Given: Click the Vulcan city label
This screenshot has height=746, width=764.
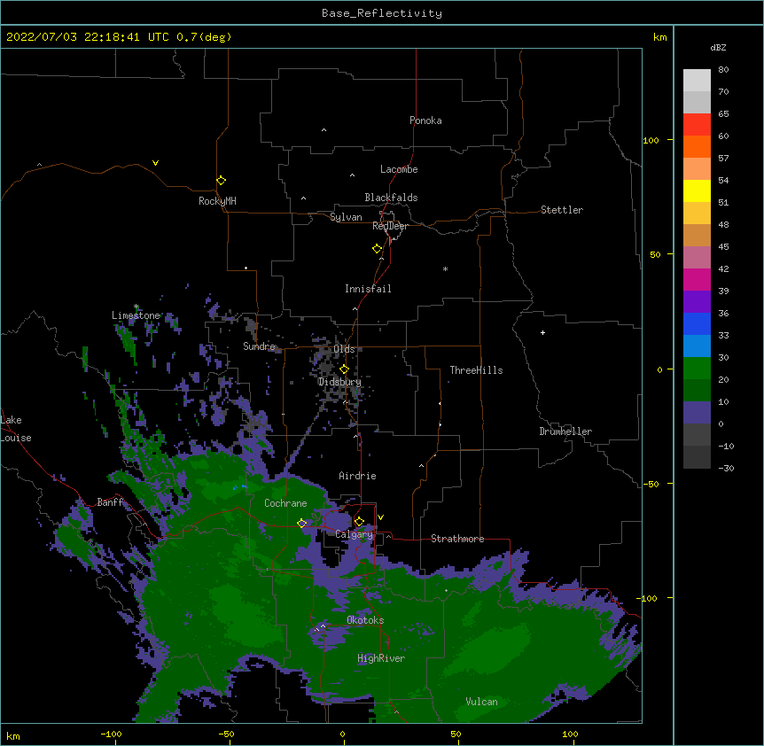Looking at the screenshot, I should click(x=481, y=702).
